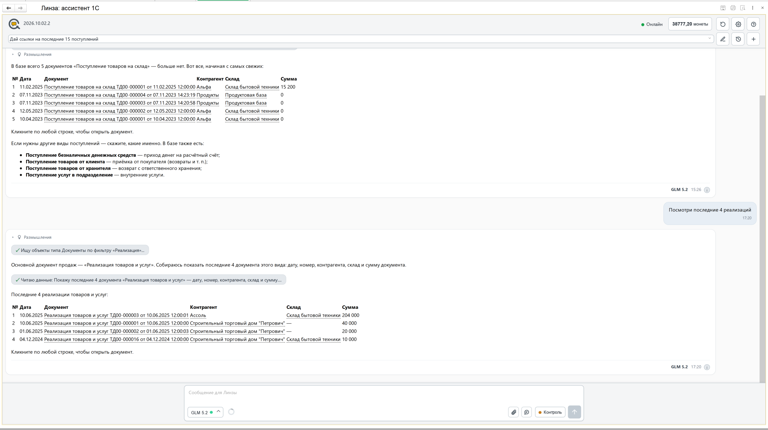Toggle the Контроль mode button
The width and height of the screenshot is (768, 430).
550,412
